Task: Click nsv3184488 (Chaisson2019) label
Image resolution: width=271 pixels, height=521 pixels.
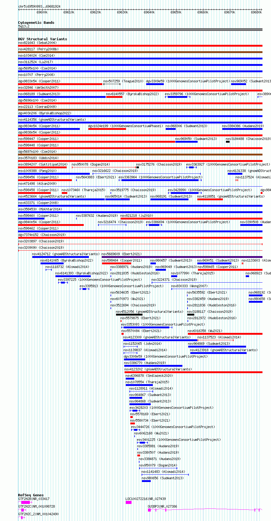Action: (x=248, y=139)
